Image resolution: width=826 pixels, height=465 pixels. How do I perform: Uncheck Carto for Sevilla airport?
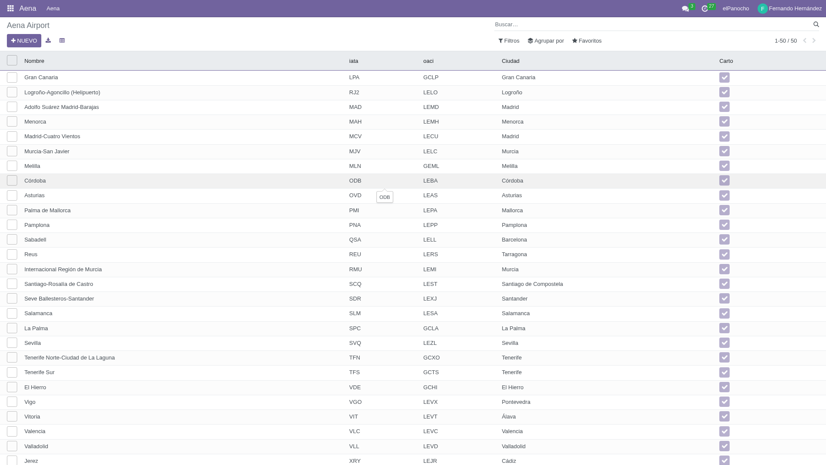724,343
